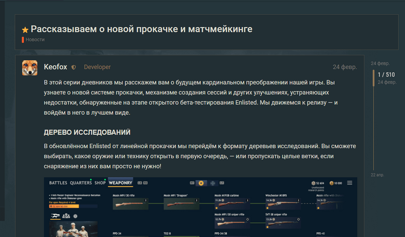This screenshot has height=237, width=405.
Task: Click the gold coin icon showing 10 000
Action: pos(331,183)
